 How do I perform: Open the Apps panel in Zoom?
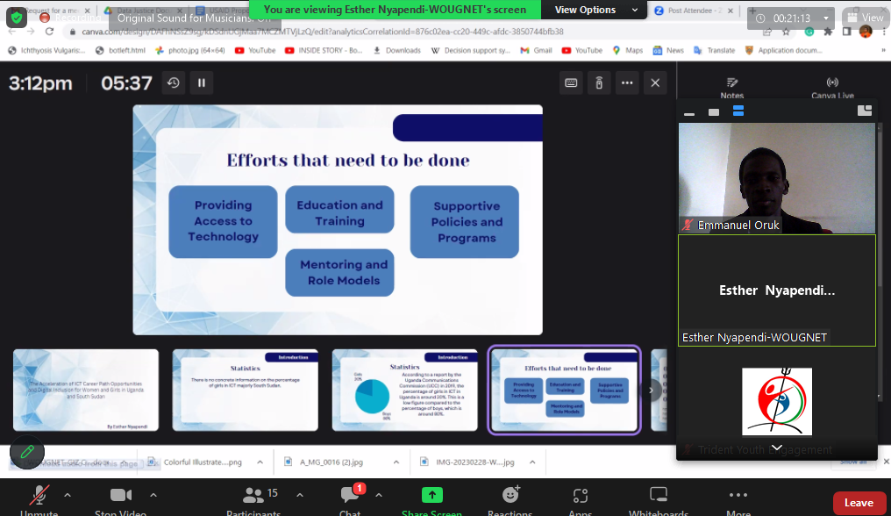coord(580,499)
